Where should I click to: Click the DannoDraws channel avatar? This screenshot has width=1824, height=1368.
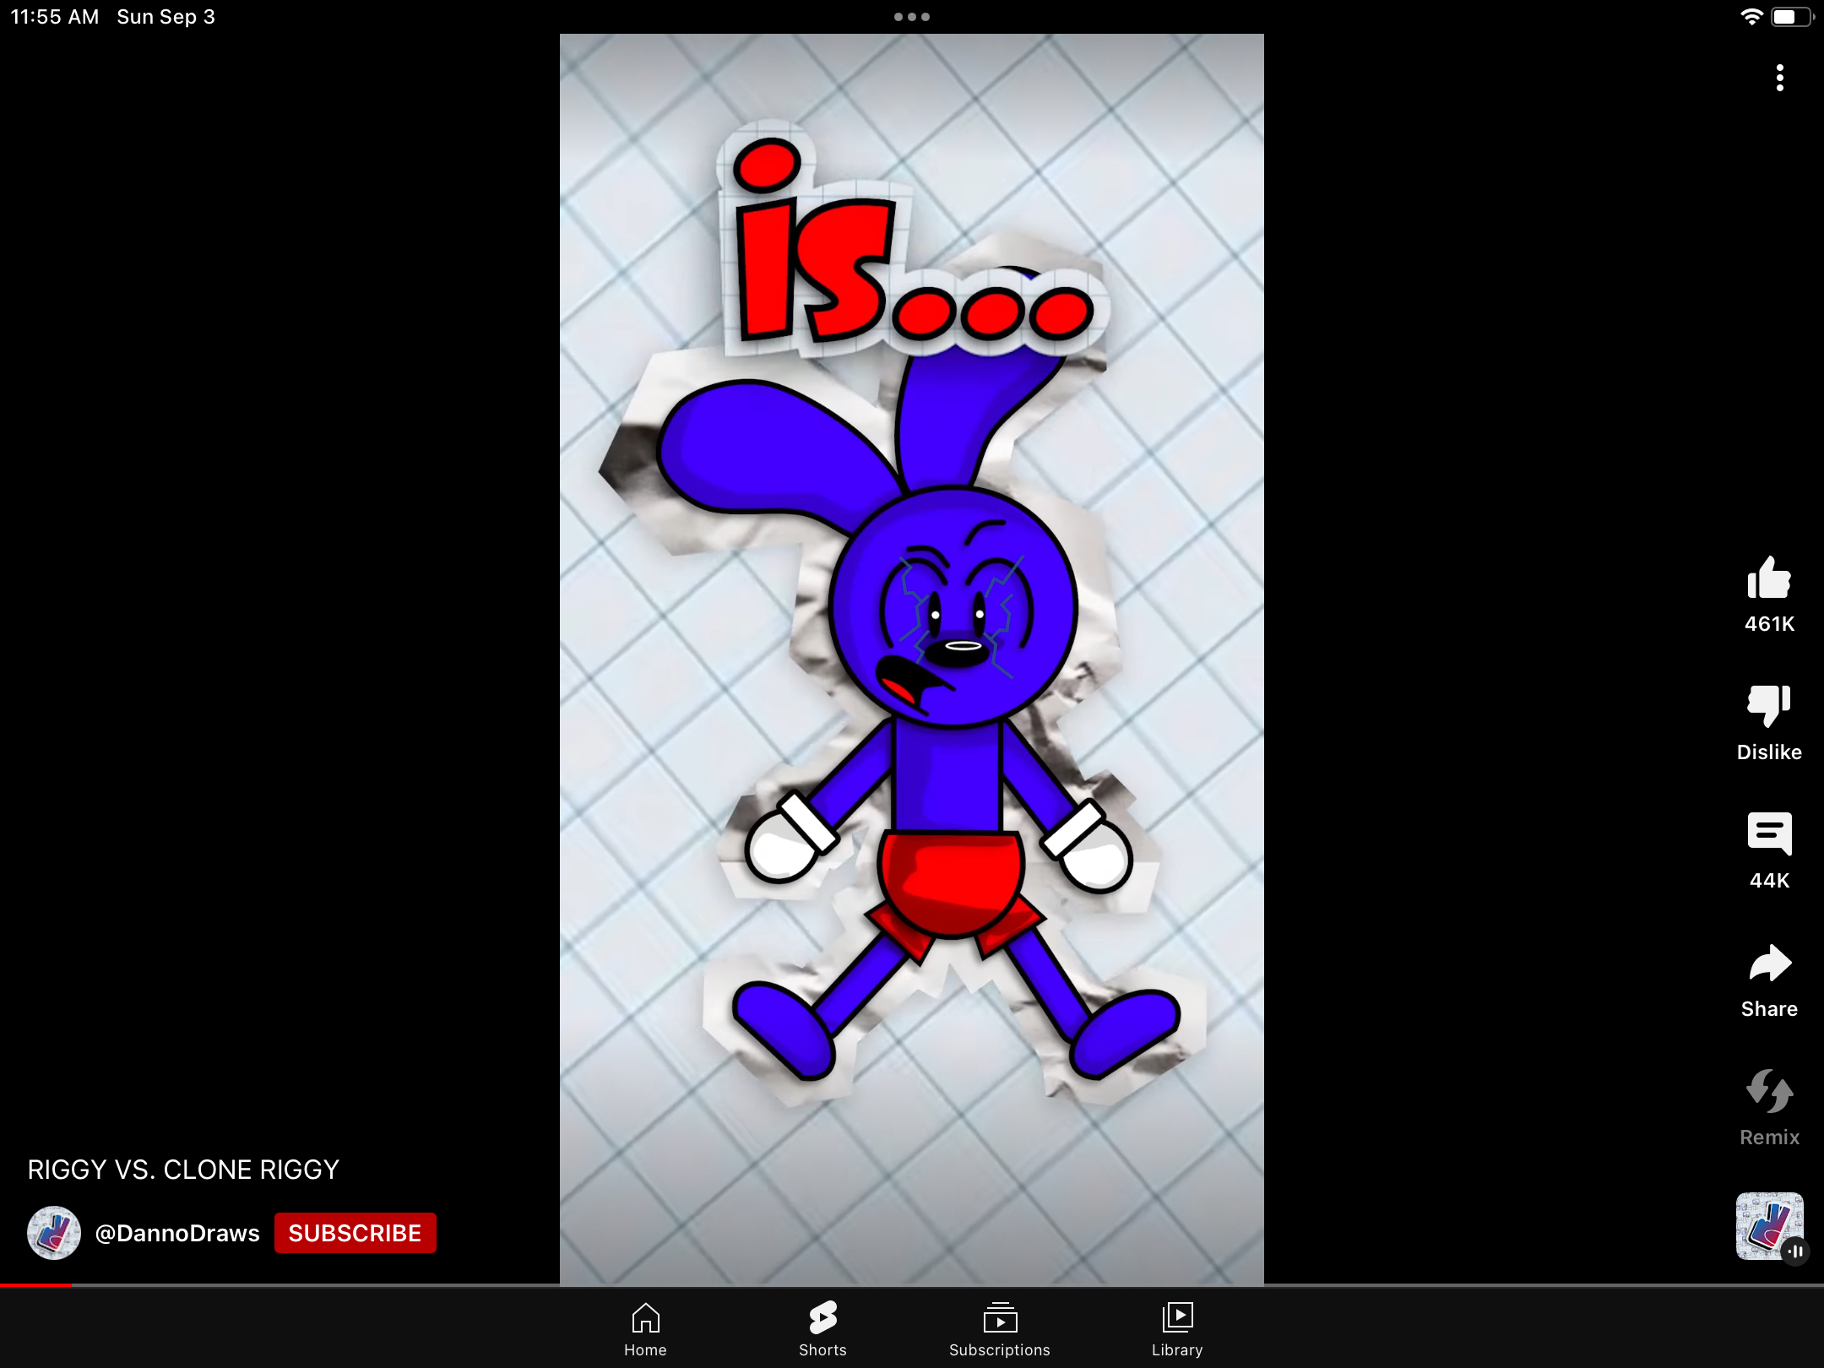click(x=54, y=1233)
